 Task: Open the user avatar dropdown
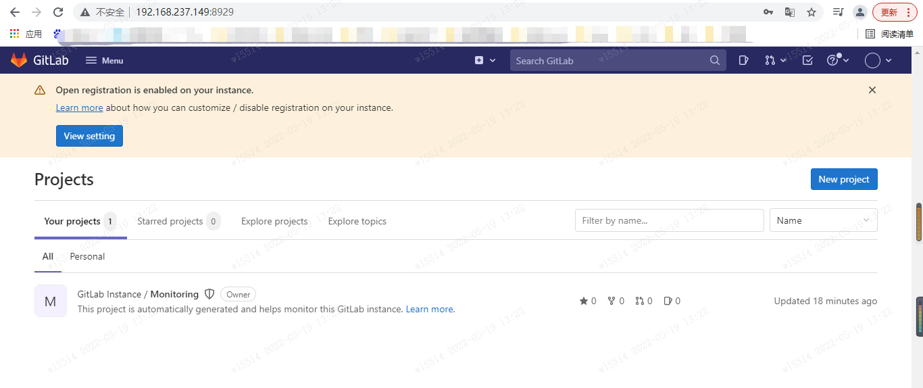click(878, 60)
